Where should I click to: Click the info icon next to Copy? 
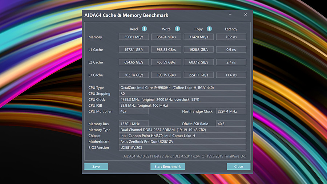pos(209,29)
